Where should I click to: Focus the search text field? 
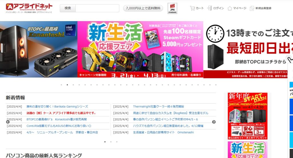coord(97,8)
